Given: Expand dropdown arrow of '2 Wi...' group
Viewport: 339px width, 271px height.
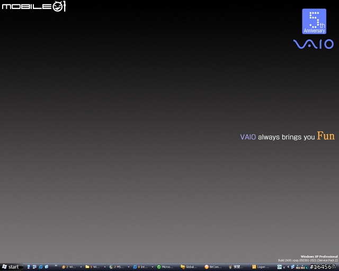Looking at the screenshot, I should (81, 267).
